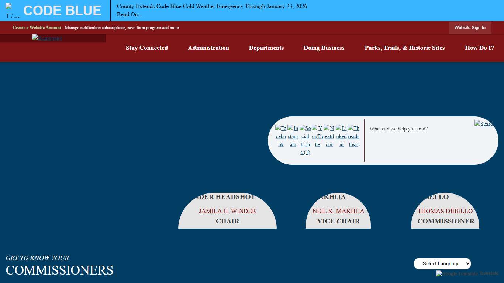
Task: Click the Create a Website Account link
Action: (x=37, y=28)
